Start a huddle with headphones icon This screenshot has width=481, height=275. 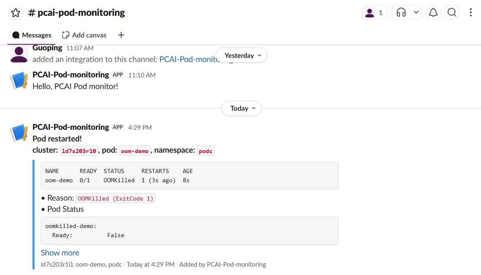tap(401, 12)
